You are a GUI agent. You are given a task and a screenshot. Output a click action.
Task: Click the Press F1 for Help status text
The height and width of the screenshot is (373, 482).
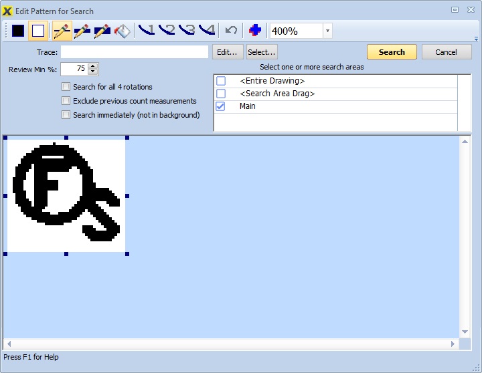pyautogui.click(x=31, y=357)
